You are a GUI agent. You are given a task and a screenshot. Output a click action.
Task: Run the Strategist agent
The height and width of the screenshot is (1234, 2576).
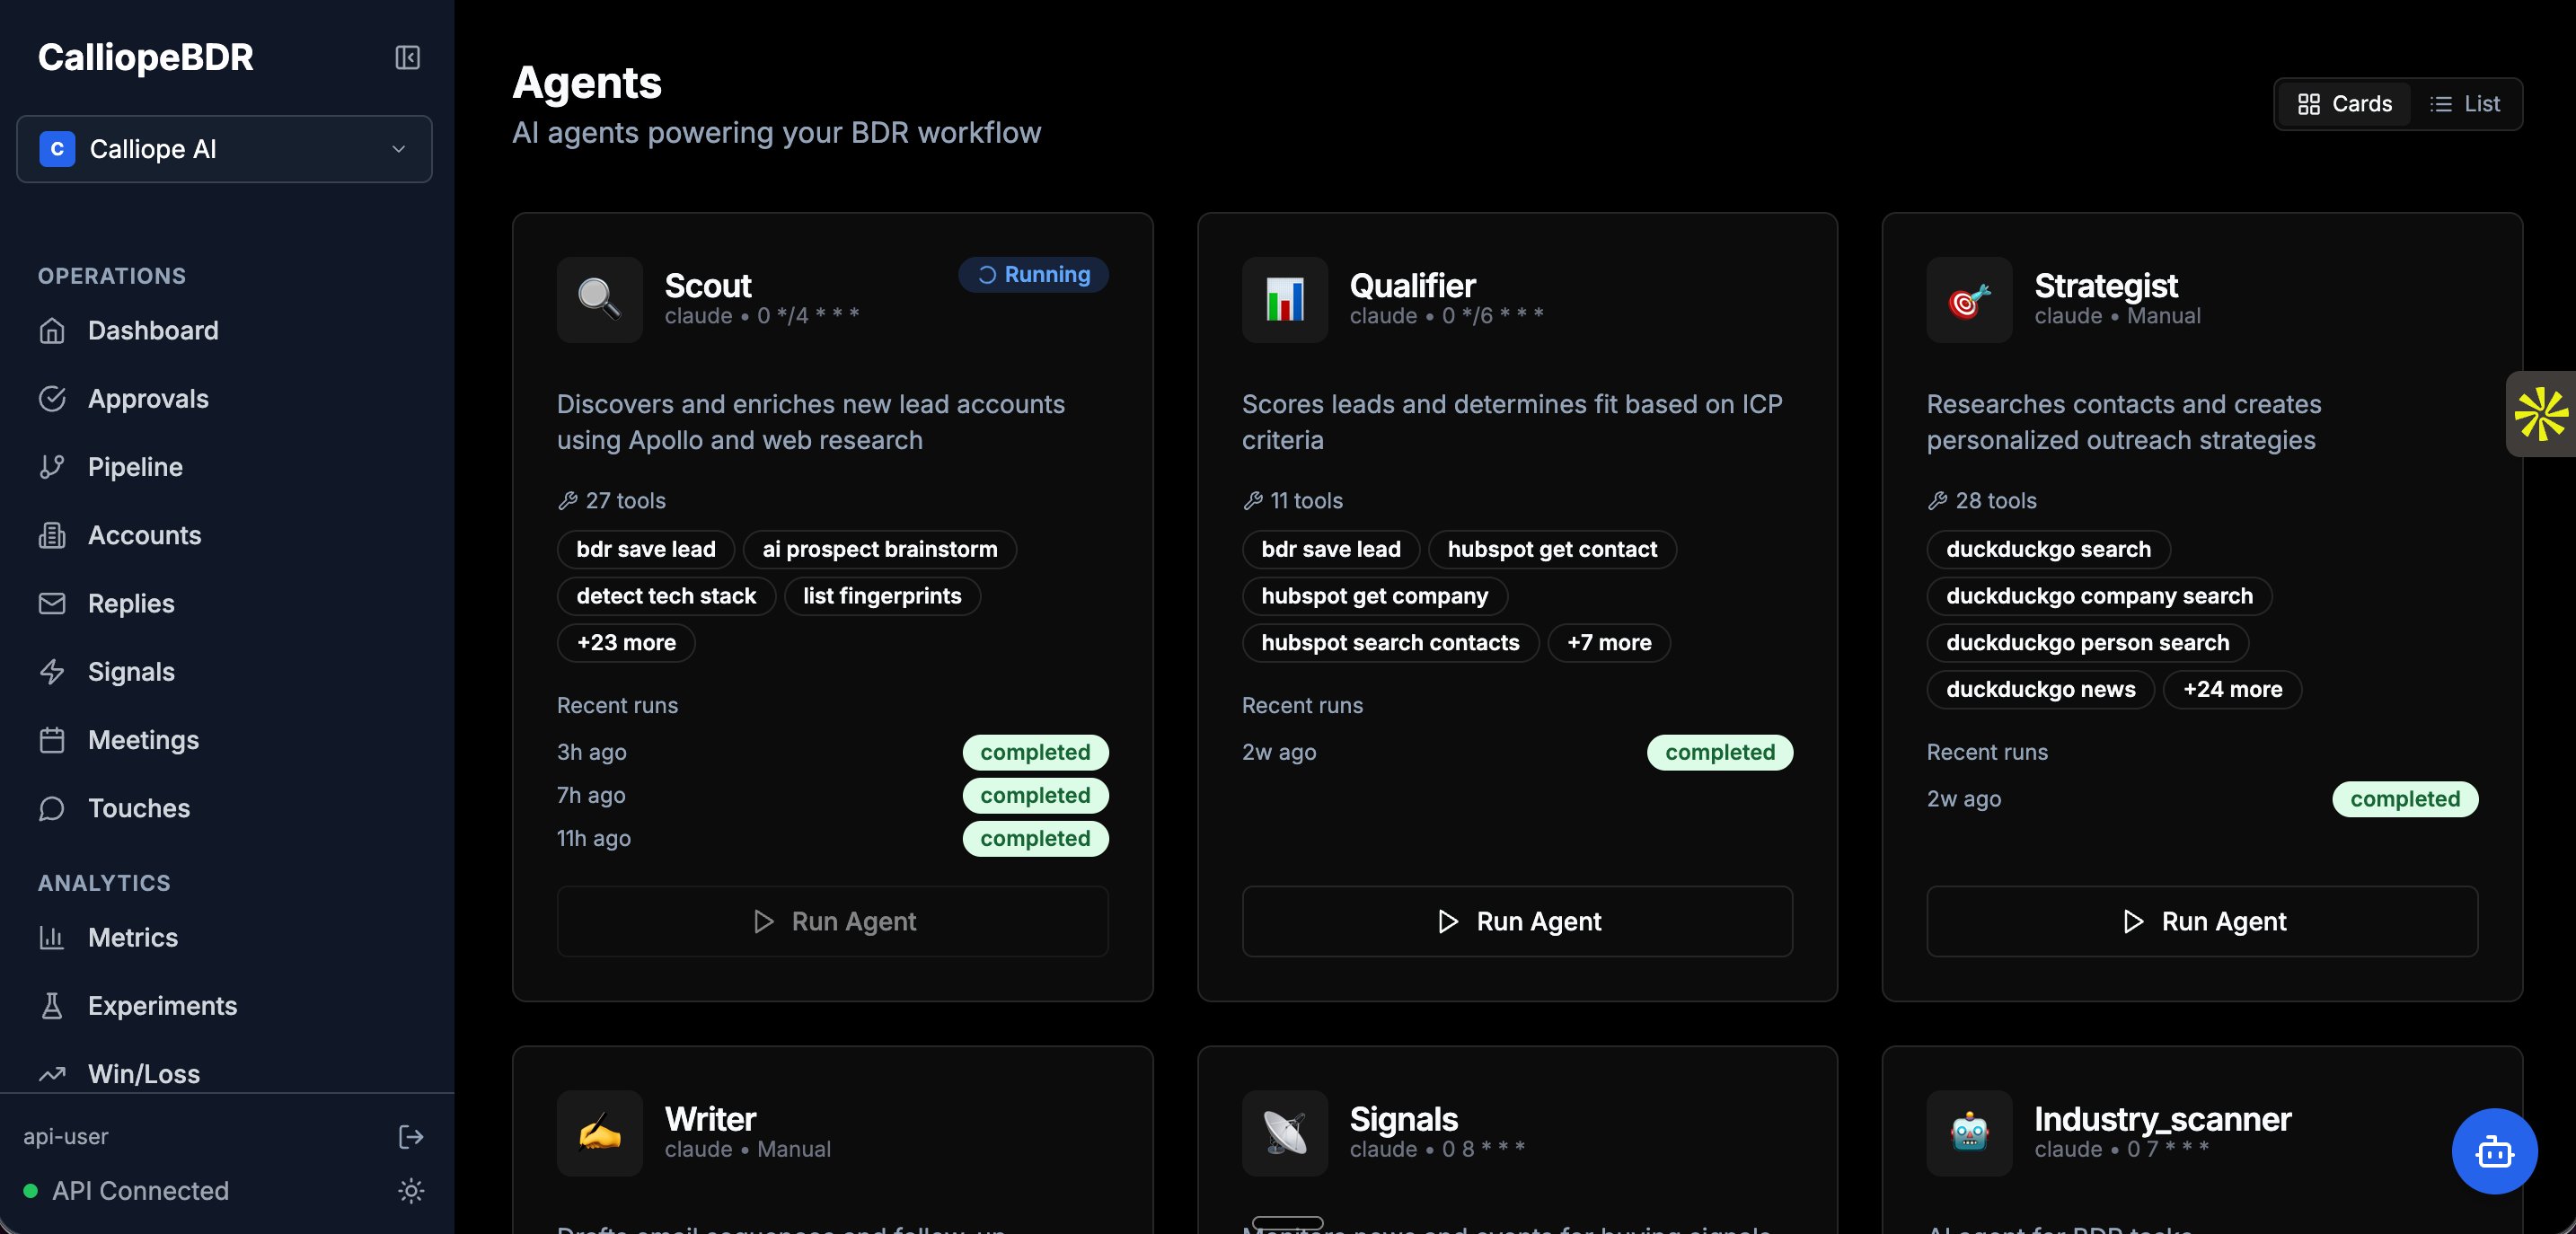[2202, 921]
